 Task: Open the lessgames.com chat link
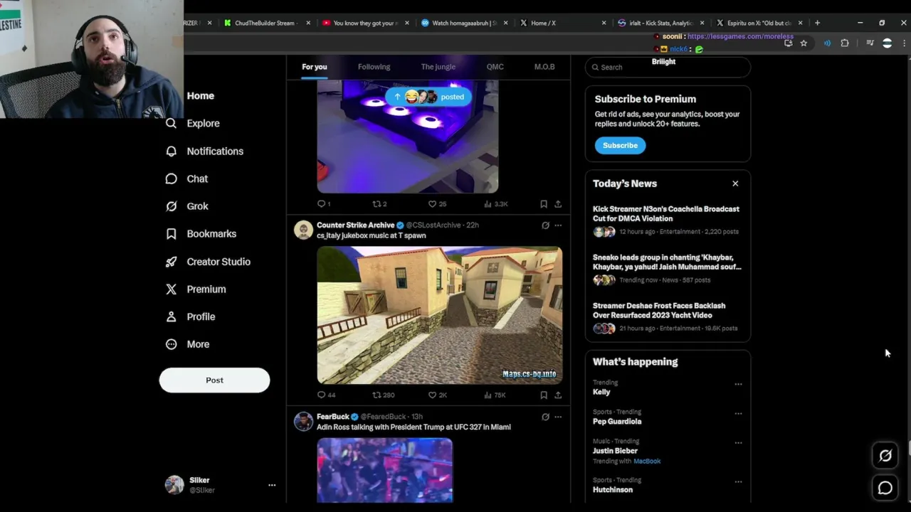click(740, 36)
